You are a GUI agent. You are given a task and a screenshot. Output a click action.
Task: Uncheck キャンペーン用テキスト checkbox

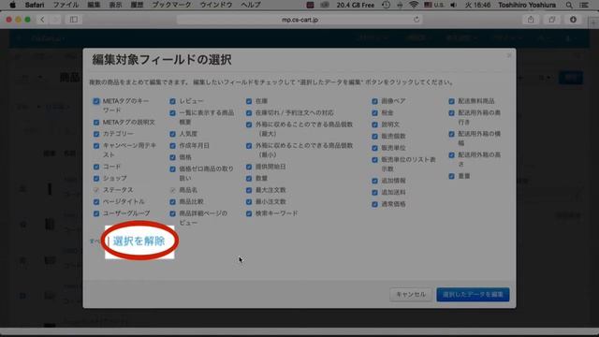(x=96, y=146)
